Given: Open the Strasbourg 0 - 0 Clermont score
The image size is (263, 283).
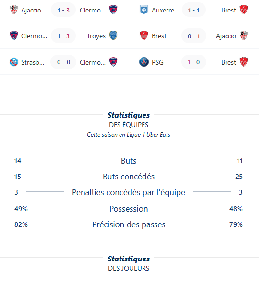Looking at the screenshot, I should 63,62.
